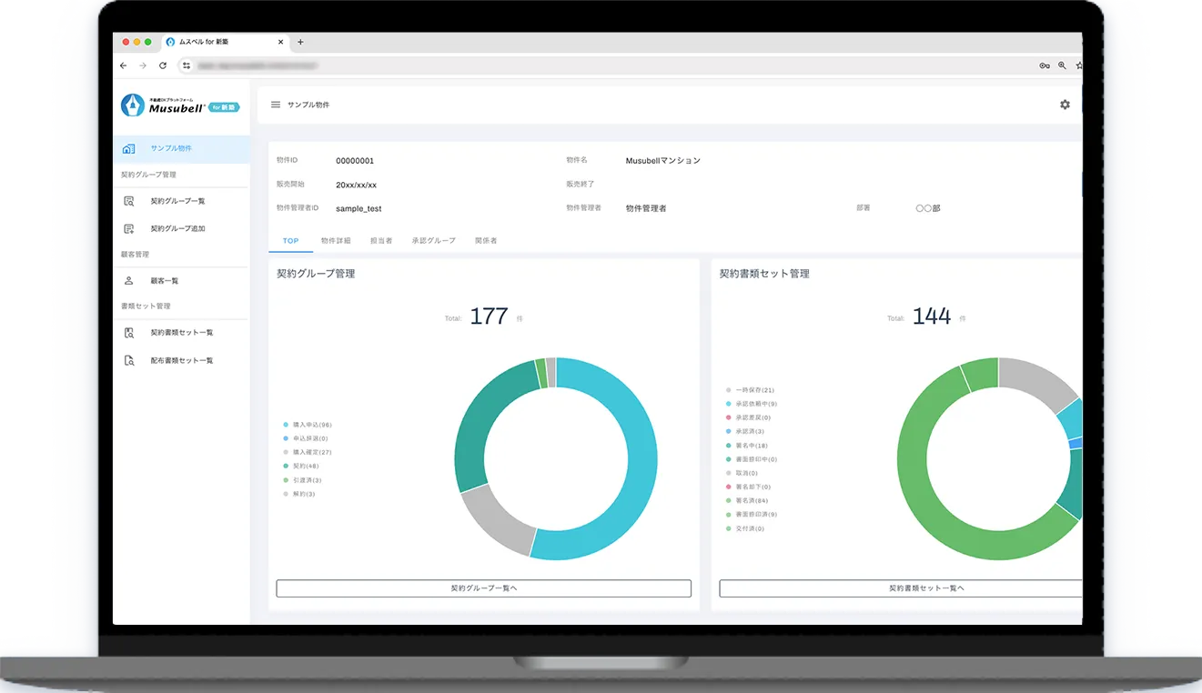Image resolution: width=1202 pixels, height=693 pixels.
Task: Click the person icon for 顧客一覧
Action: pos(129,281)
